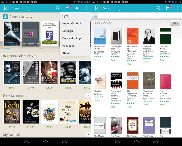Open The Invisible Man book cover
Image resolution: width=182 pixels, height=146 pixels.
click(165, 82)
